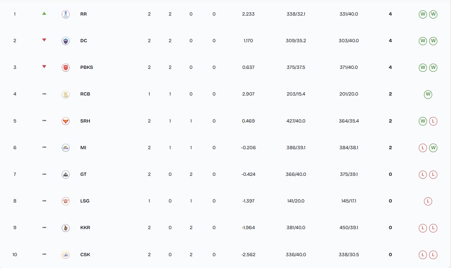Click the Chennai Super Kings logo
This screenshot has height=268, width=451.
[65, 255]
